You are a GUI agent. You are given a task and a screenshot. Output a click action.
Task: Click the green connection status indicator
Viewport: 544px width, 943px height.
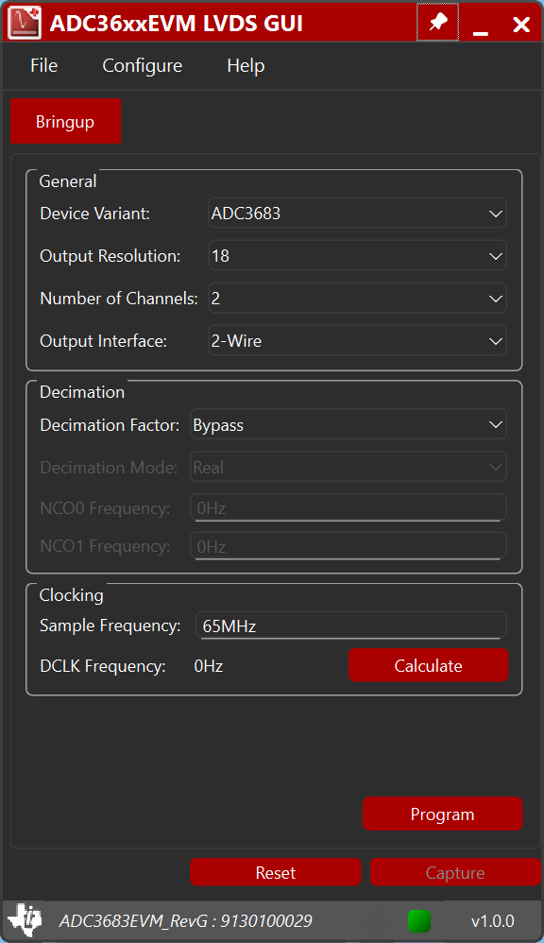418,921
